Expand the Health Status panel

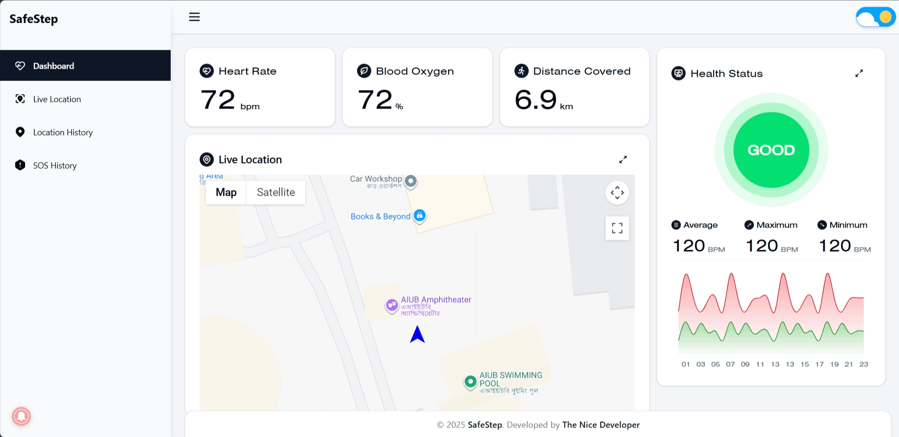point(859,73)
